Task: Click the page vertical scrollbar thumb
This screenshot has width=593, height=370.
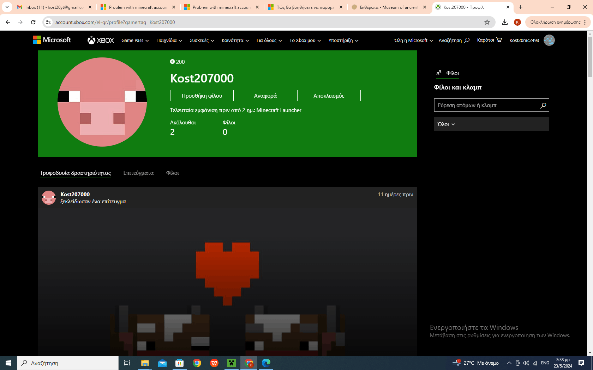Action: pos(590,56)
